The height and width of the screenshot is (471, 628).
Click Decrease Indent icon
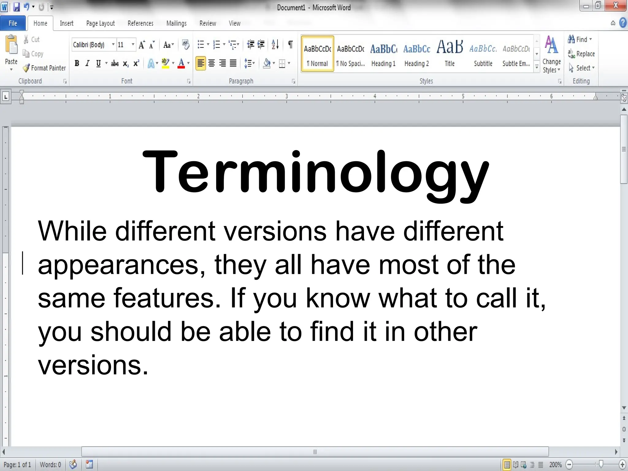click(251, 45)
